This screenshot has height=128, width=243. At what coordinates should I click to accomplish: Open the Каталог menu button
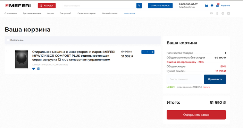click(47, 6)
